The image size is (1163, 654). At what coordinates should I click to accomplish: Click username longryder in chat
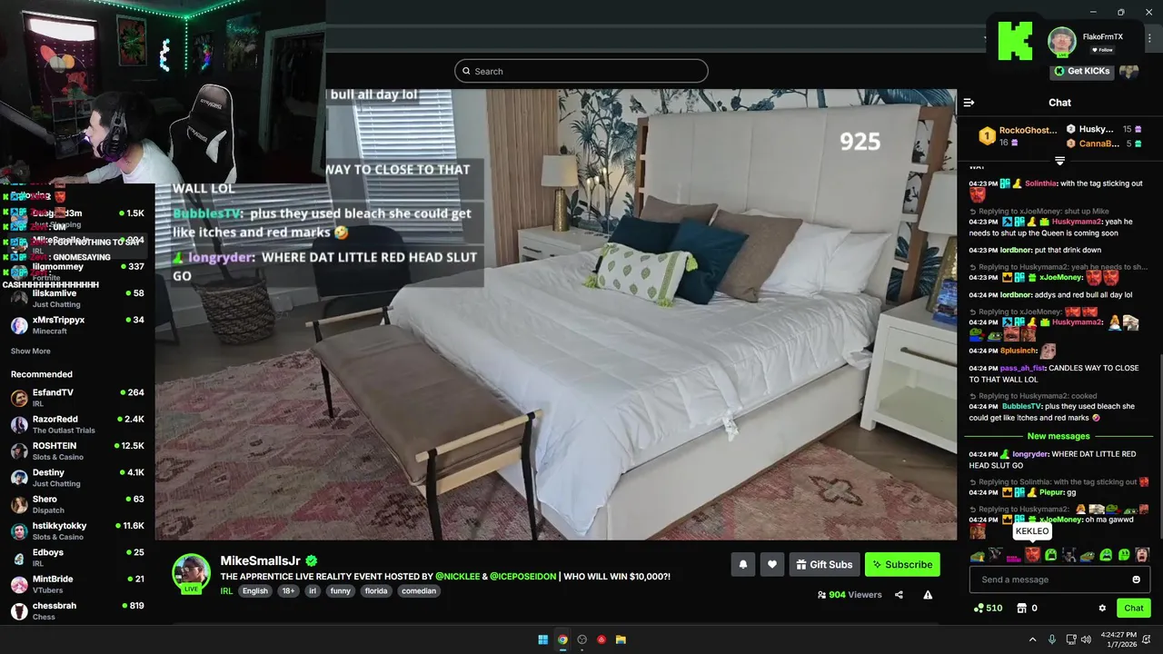pos(1030,454)
